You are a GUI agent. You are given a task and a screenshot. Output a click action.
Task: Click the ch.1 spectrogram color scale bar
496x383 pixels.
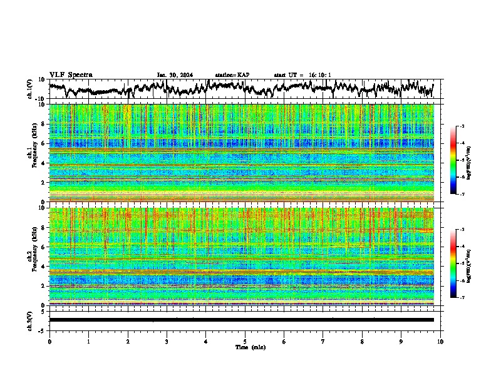[x=453, y=160]
